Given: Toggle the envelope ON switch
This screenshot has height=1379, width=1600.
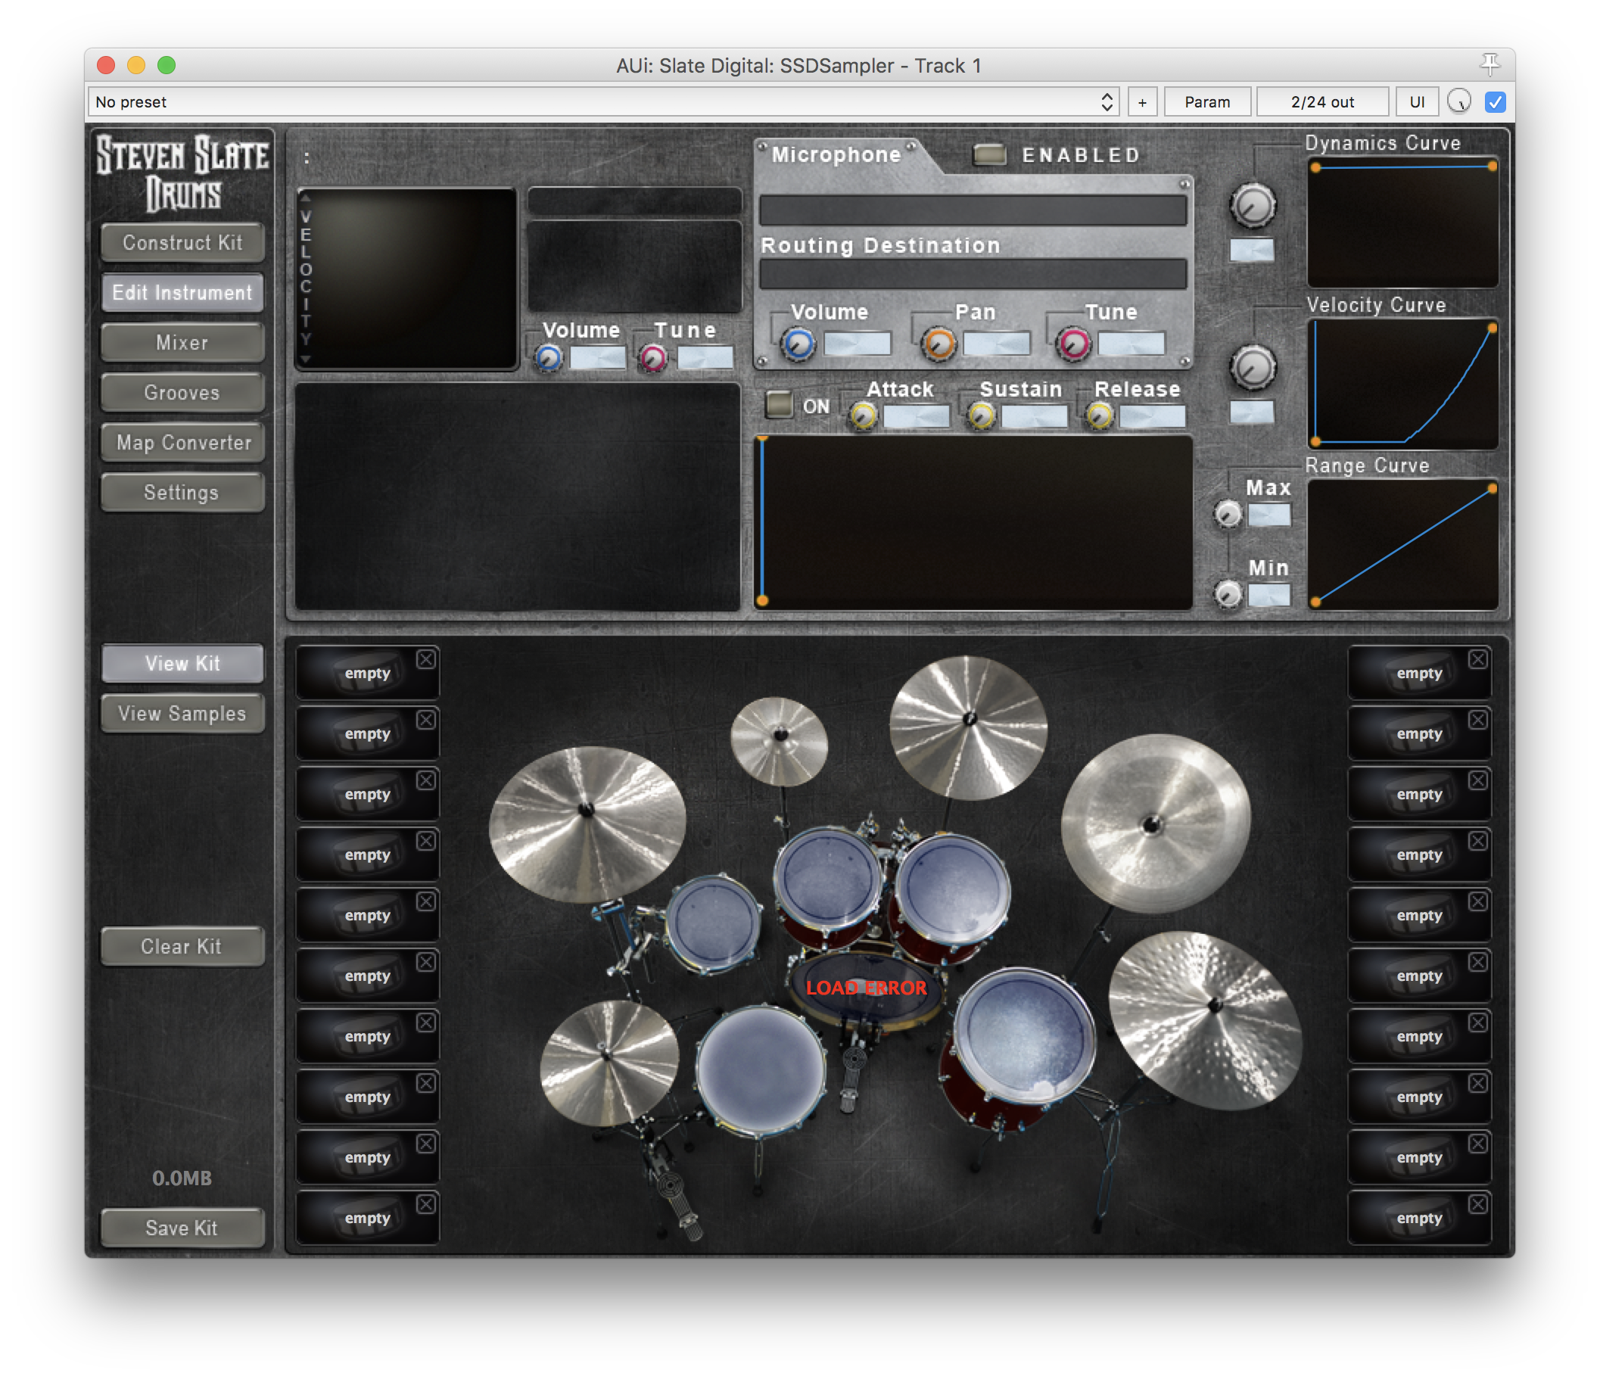Looking at the screenshot, I should point(779,404).
